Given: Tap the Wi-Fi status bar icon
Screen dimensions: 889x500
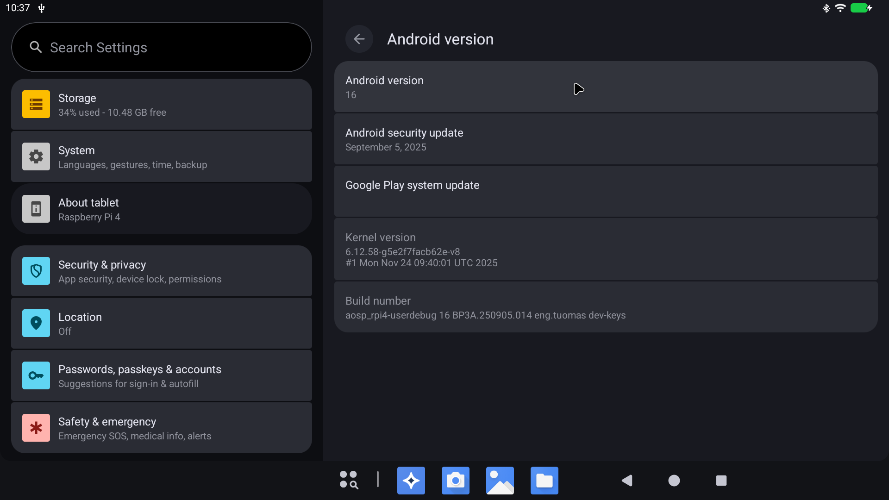Looking at the screenshot, I should pos(840,8).
